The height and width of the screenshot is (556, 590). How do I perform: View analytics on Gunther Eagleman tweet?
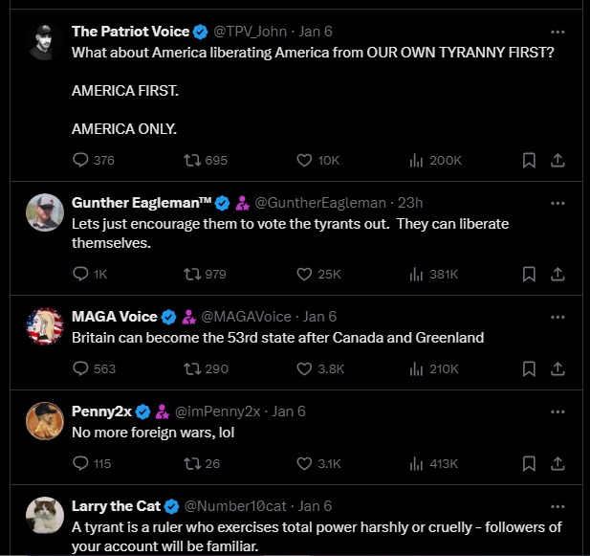[417, 274]
